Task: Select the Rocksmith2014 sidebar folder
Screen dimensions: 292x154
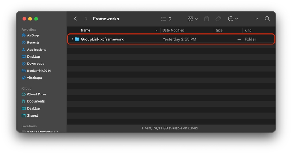Action: click(39, 71)
